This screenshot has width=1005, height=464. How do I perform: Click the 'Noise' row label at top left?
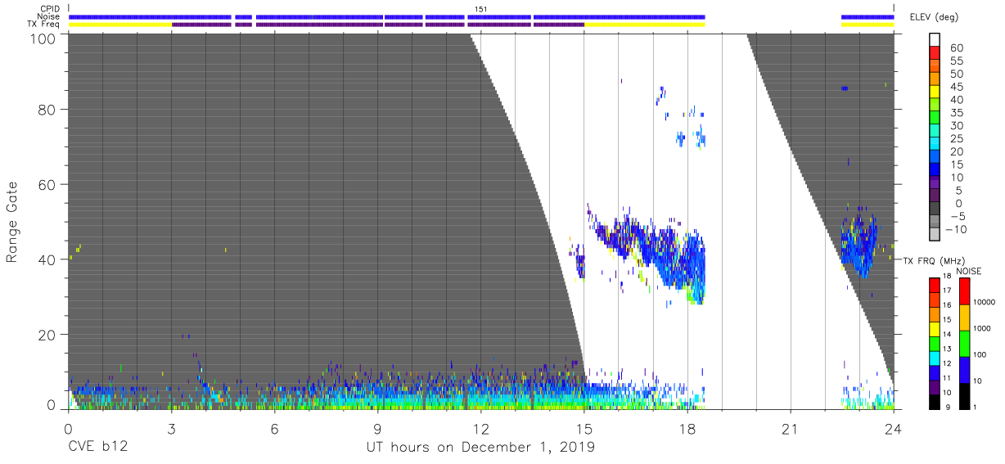coord(49,16)
